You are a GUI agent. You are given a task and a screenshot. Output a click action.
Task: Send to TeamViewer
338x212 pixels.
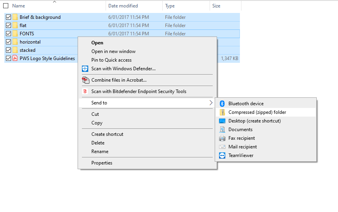pos(266,155)
